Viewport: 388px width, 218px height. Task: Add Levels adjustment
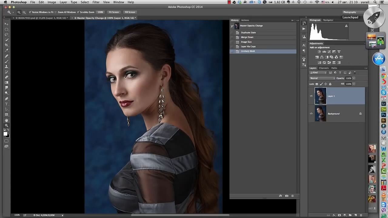[324, 52]
